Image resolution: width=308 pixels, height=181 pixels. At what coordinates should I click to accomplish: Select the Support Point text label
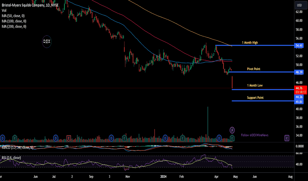click(x=255, y=98)
